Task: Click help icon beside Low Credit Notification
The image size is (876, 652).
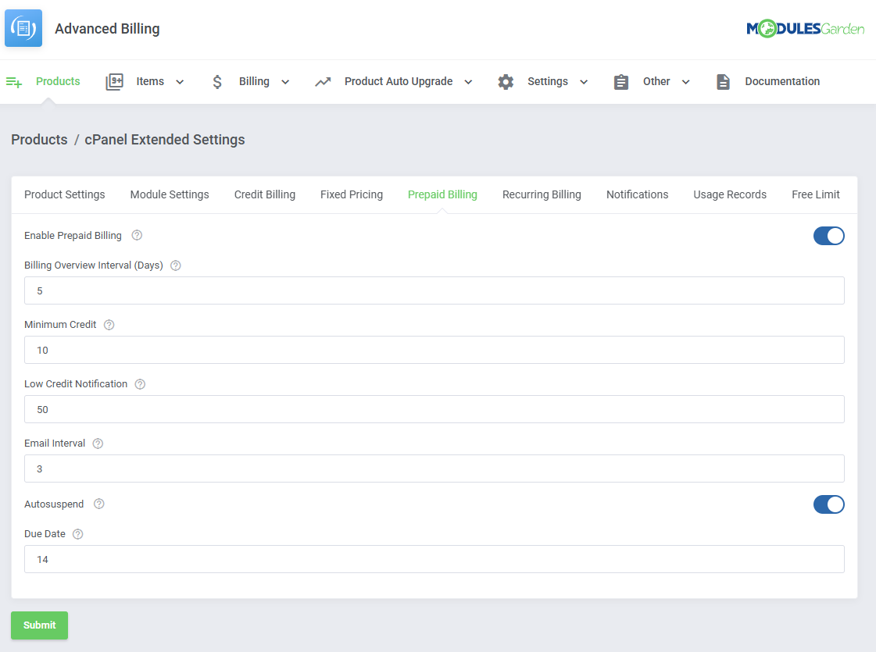Action: pyautogui.click(x=140, y=384)
